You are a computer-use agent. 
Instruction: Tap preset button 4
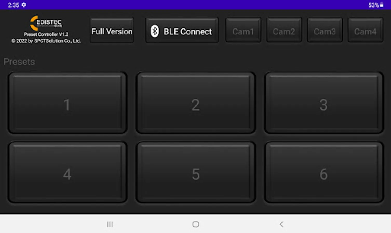point(68,172)
